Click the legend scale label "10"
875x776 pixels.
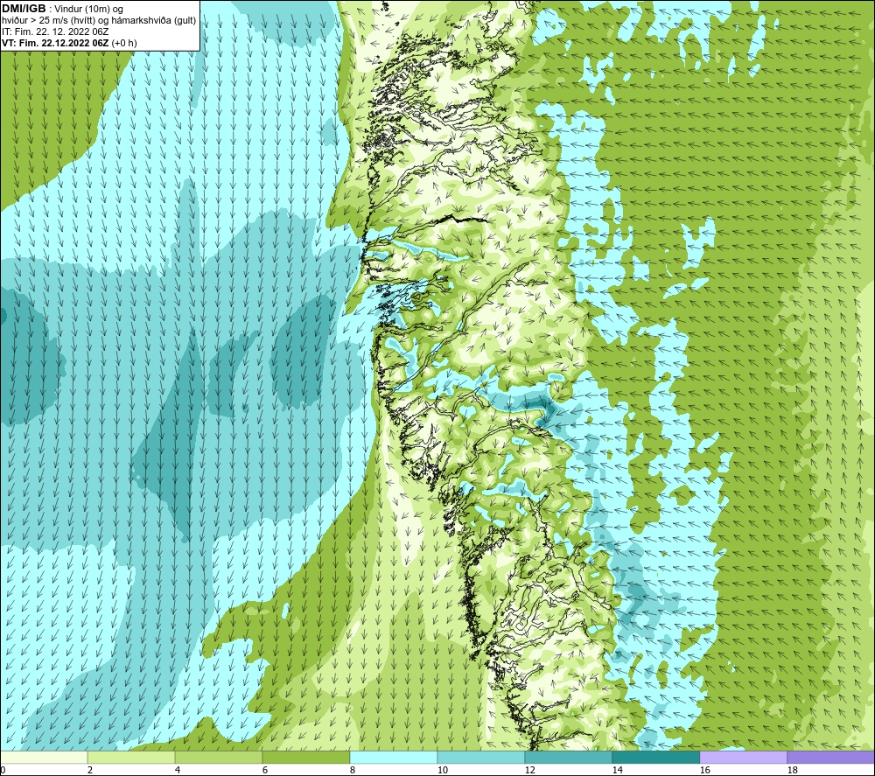442,770
